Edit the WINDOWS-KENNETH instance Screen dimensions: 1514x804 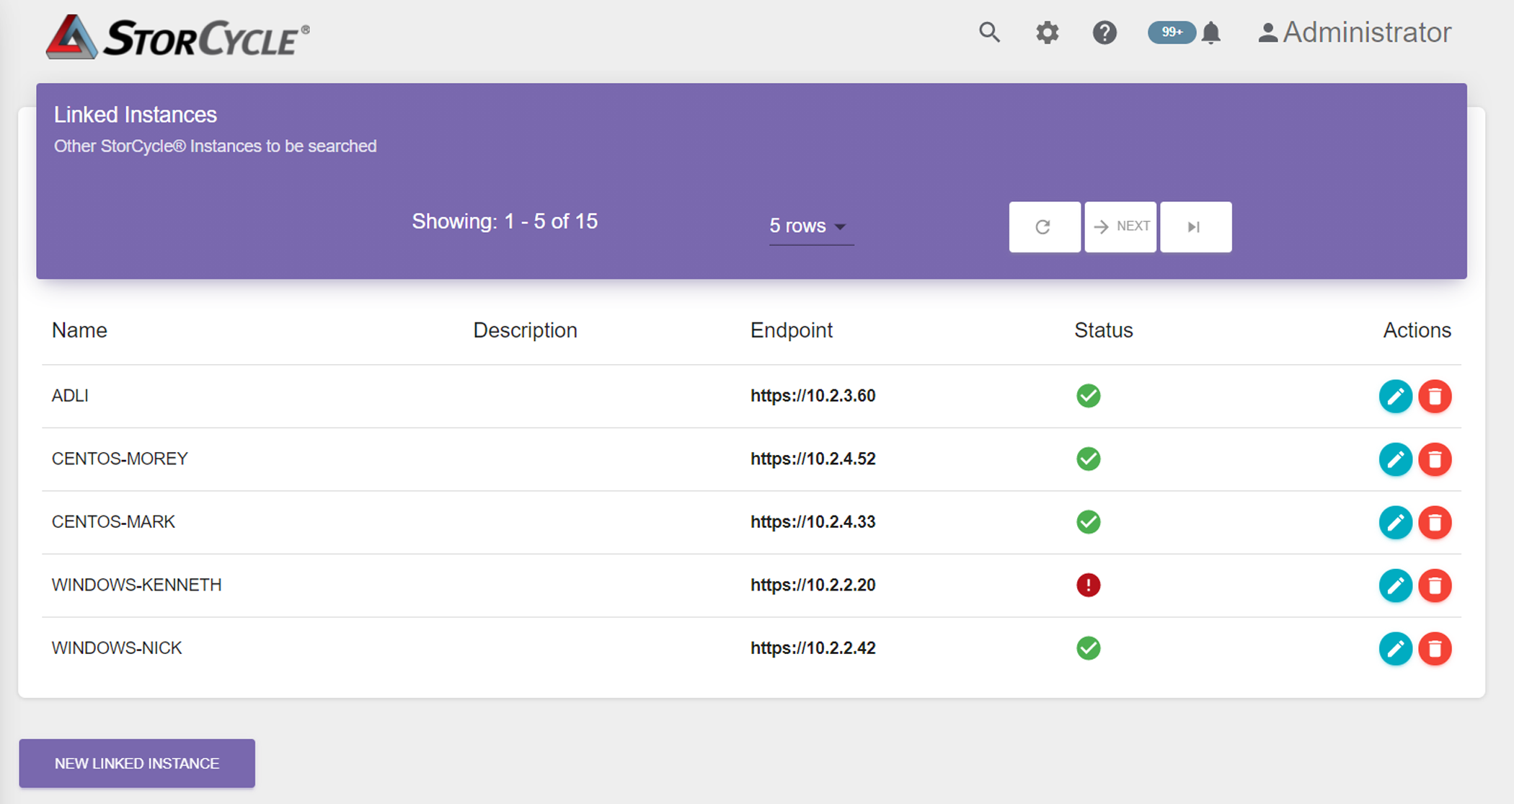click(1395, 585)
